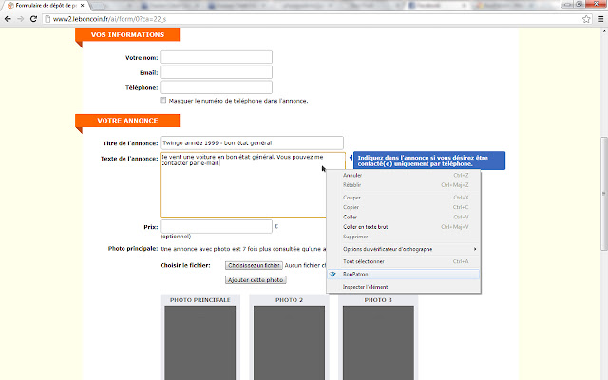The image size is (608, 380).
Task: Choose Supprimer in context menu
Action: coord(403,237)
